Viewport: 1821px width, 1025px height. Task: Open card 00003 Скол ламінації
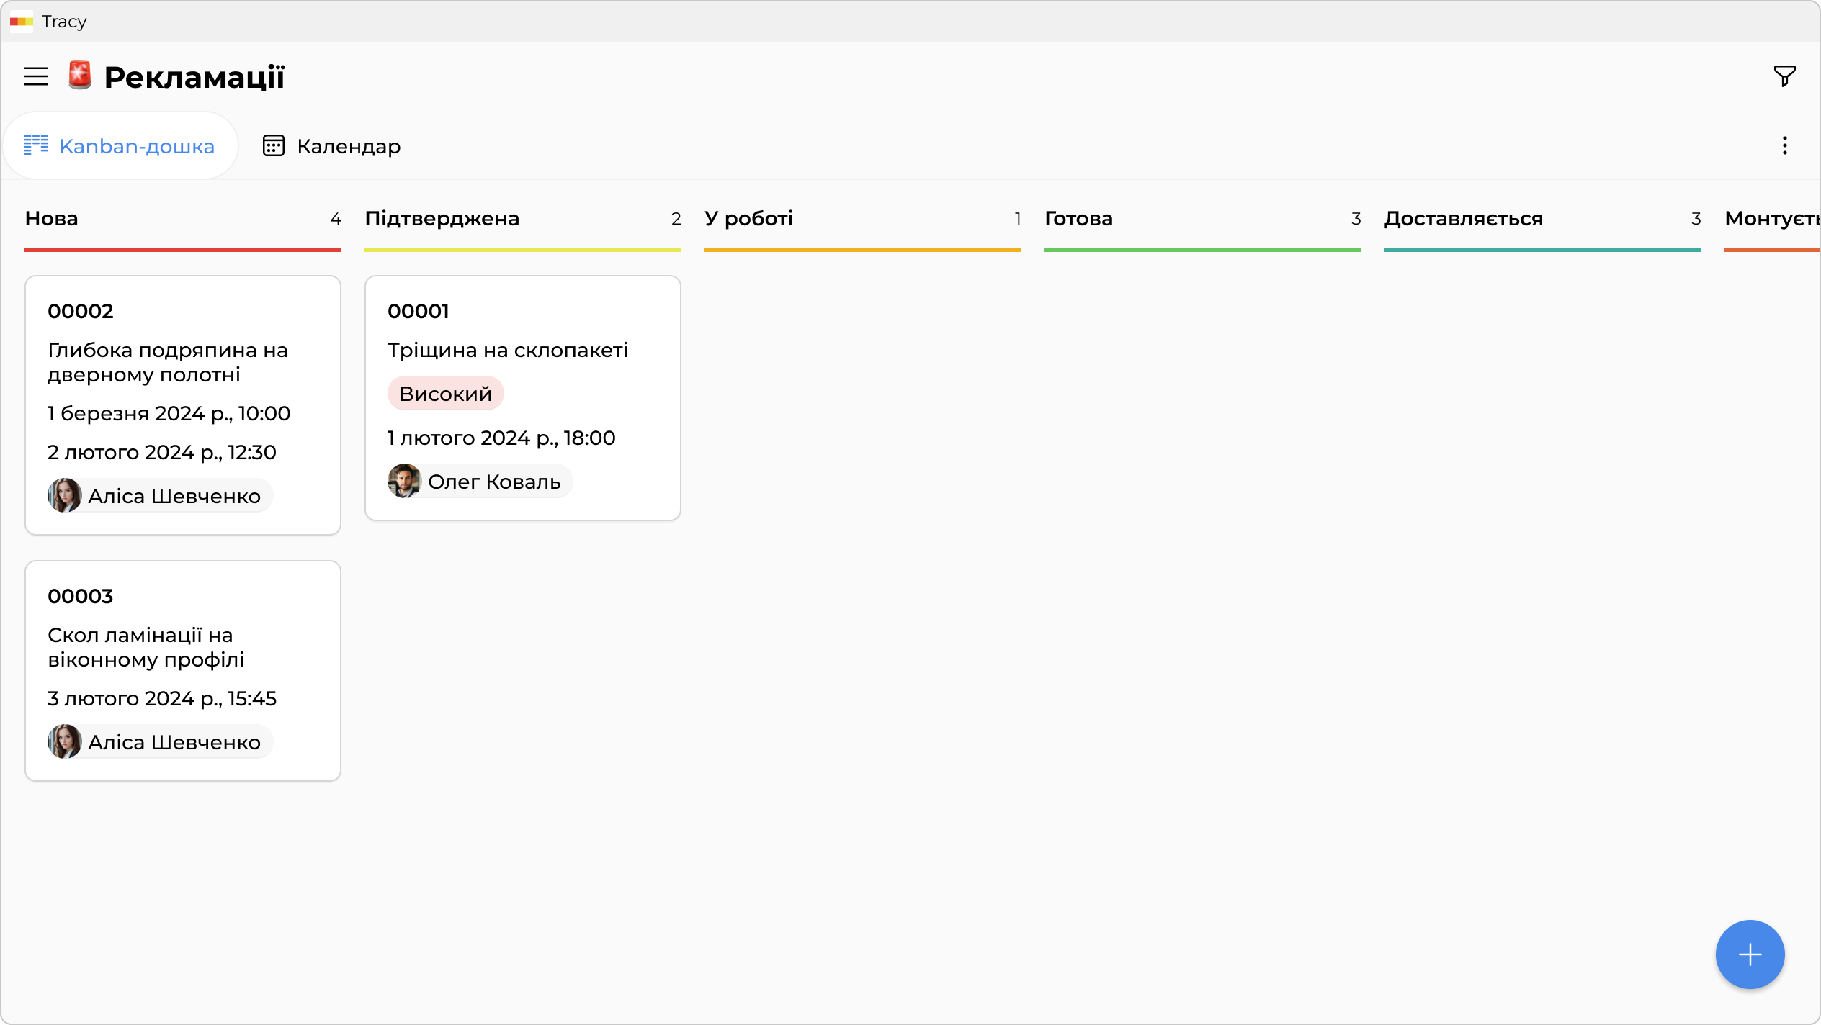pos(146,646)
